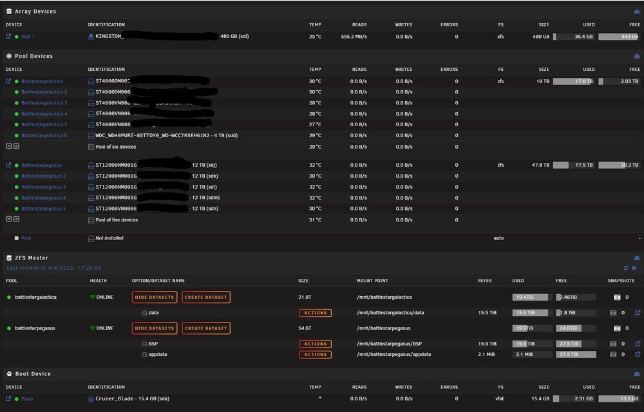The height and width of the screenshot is (412, 644).
Task: Open ZFS Master settings gear
Action: tap(634, 268)
